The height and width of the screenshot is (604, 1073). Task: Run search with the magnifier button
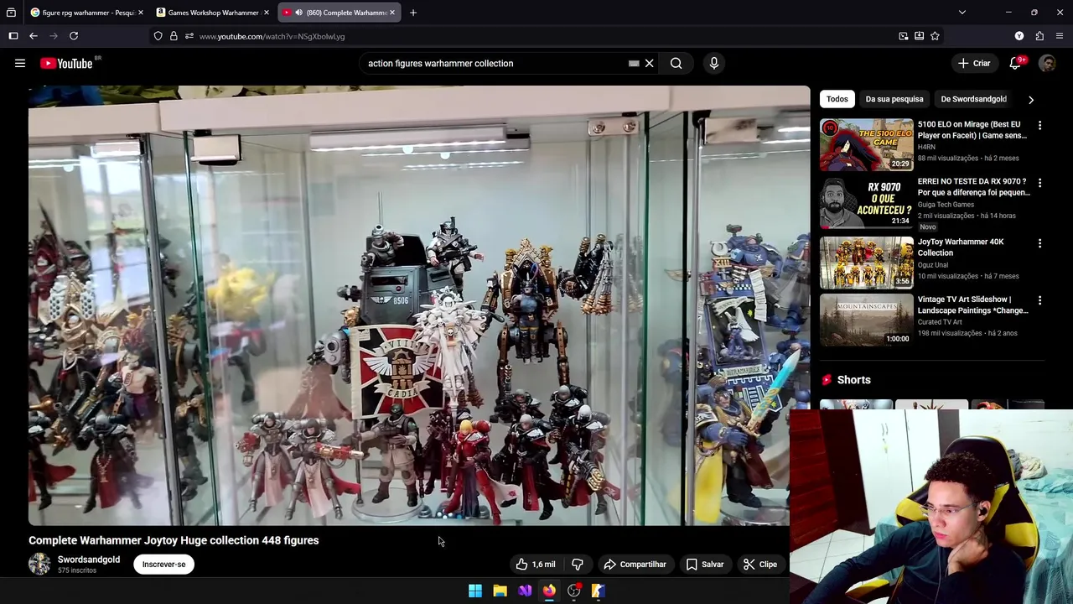(676, 63)
